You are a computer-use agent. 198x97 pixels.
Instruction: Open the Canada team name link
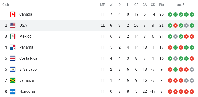pos(26,14)
